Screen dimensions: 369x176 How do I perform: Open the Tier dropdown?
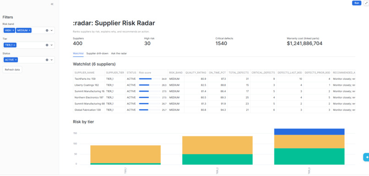pos(52,45)
